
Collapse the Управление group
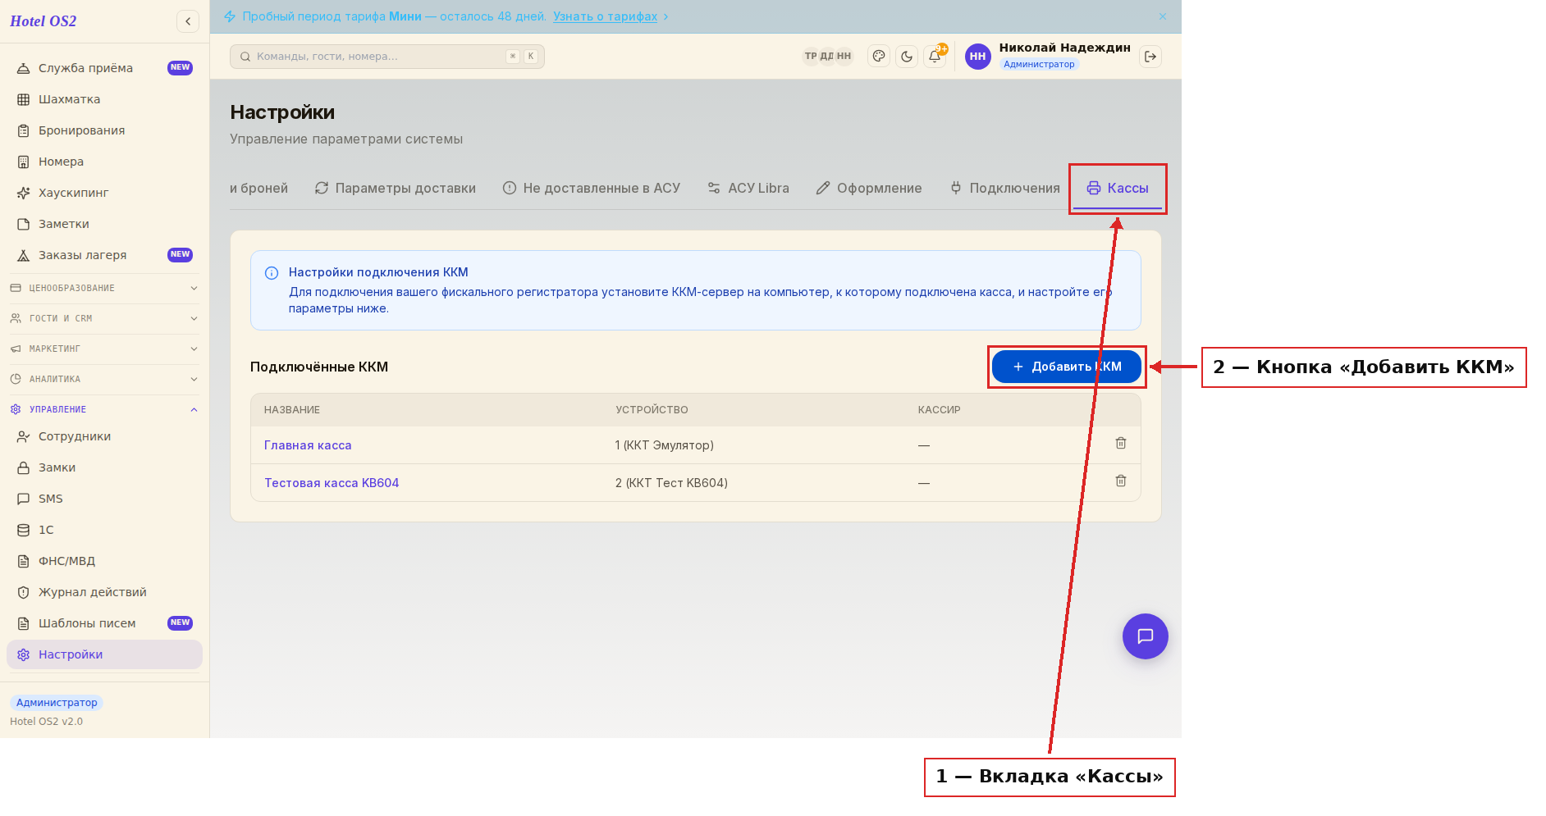pos(104,409)
